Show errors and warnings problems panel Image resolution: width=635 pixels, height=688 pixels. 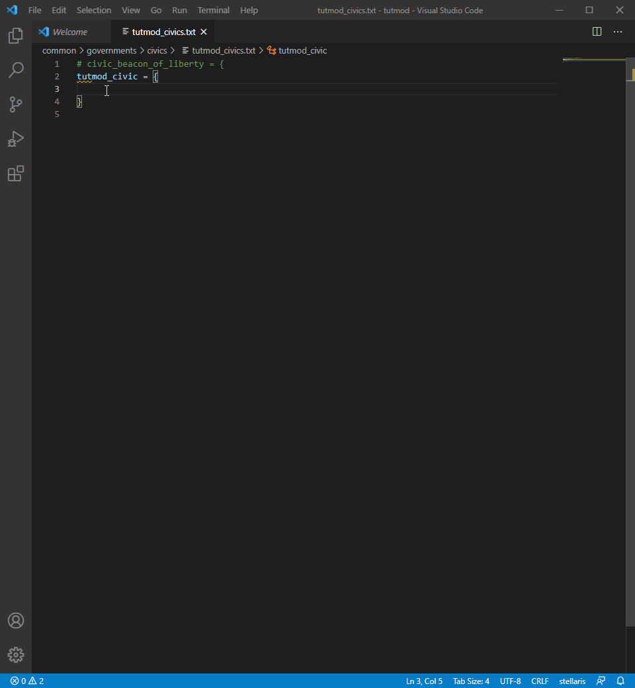[x=27, y=681]
